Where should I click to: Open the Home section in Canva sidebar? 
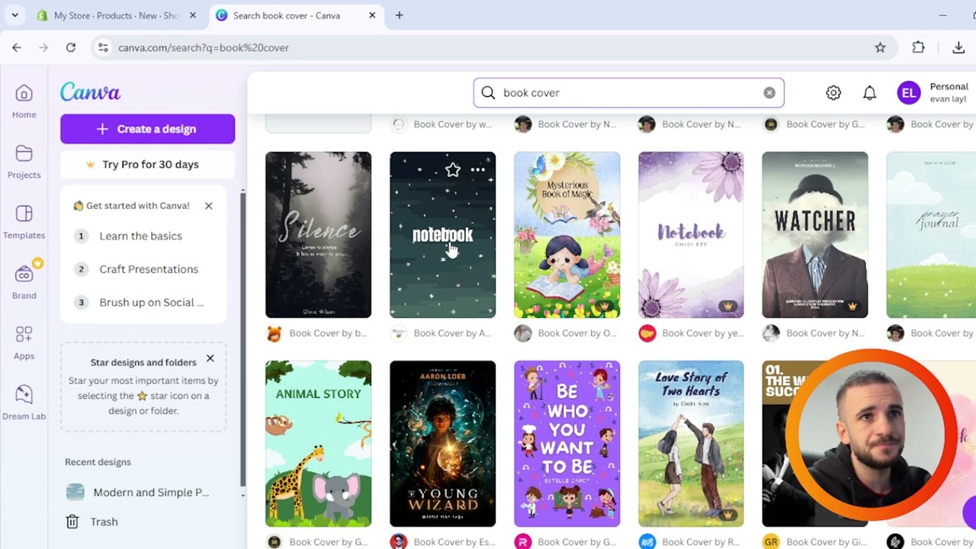pos(24,101)
